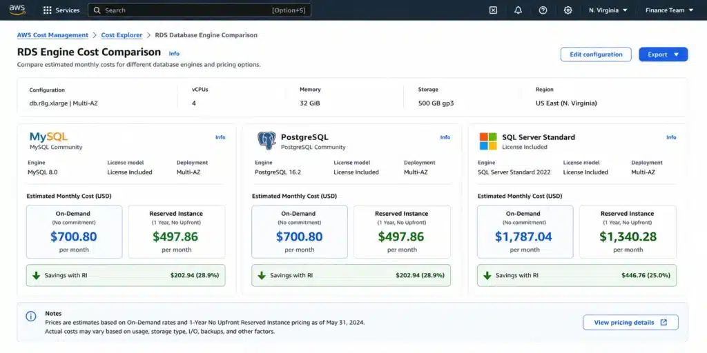Click the PostgreSQL elephant logo
Image resolution: width=707 pixels, height=353 pixels.
pos(267,141)
